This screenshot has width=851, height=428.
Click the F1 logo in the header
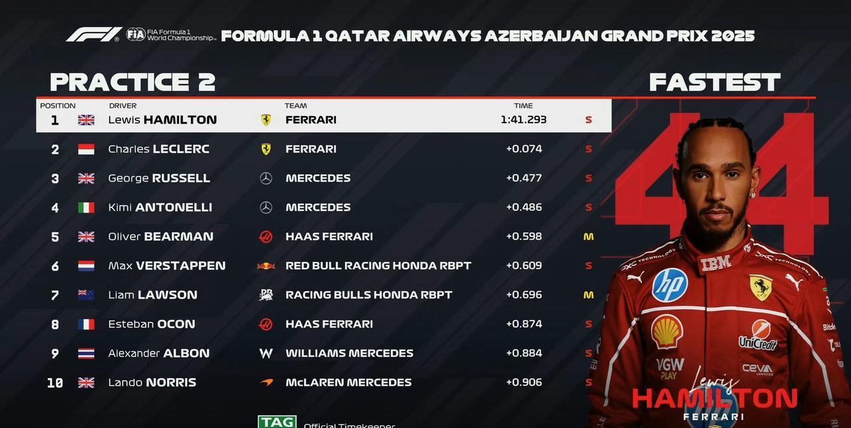pyautogui.click(x=92, y=35)
